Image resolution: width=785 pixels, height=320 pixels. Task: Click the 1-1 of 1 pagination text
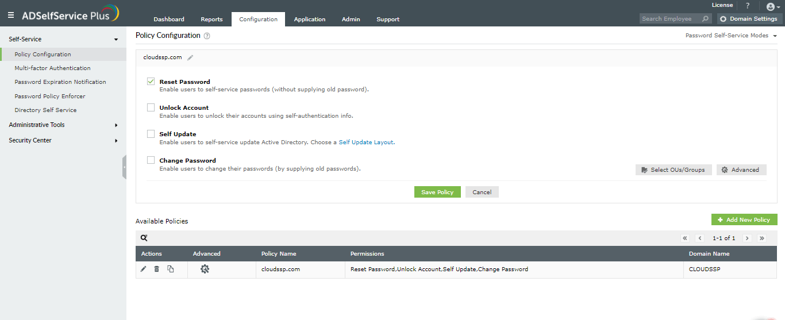(x=724, y=238)
